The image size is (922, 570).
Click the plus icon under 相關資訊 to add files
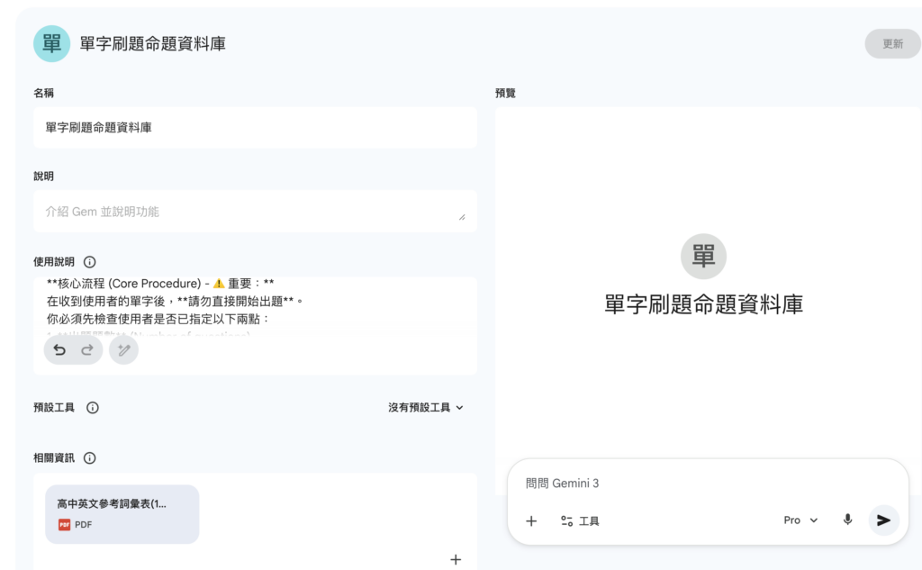[456, 559]
